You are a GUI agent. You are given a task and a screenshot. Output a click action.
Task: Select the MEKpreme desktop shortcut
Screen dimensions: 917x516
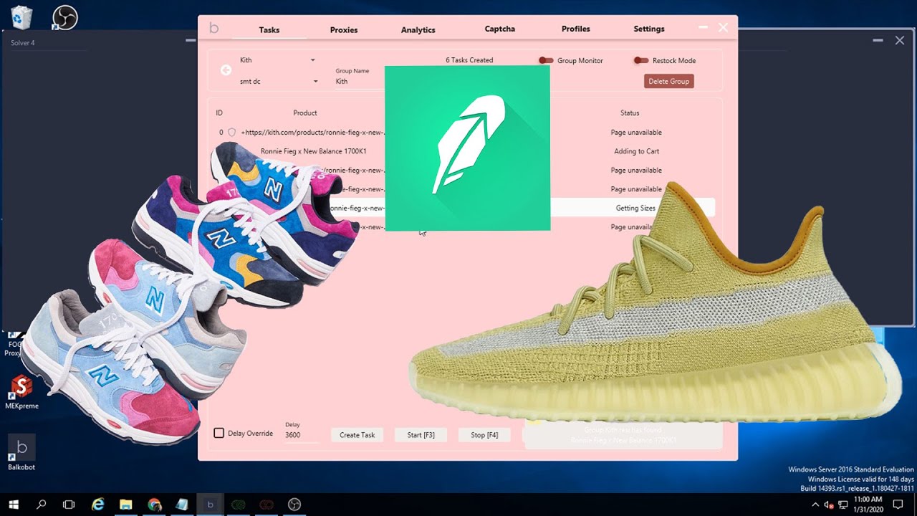coord(21,393)
